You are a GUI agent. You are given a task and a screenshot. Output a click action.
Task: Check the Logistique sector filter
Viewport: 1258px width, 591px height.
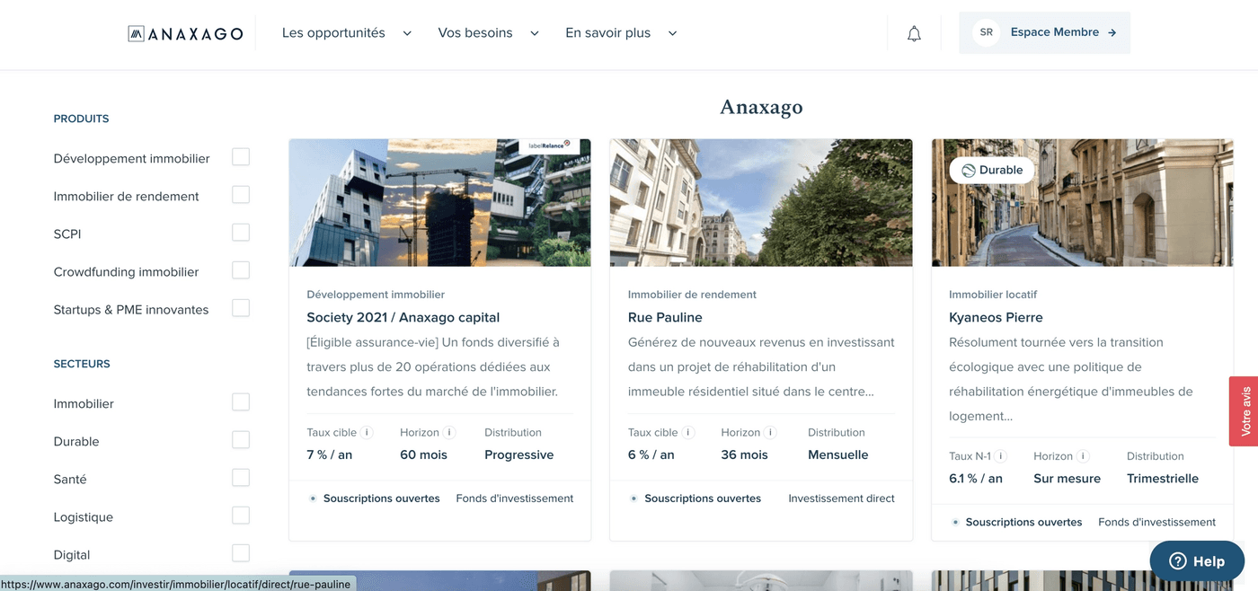point(241,516)
